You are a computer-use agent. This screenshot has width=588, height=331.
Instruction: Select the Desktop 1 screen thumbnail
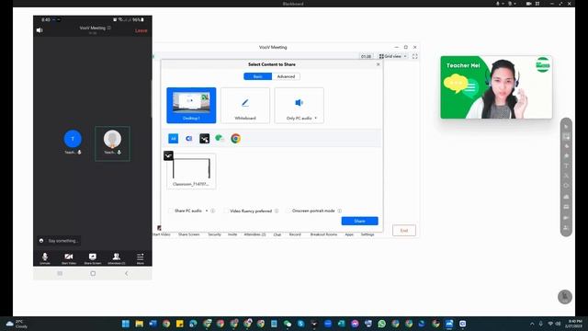(191, 105)
